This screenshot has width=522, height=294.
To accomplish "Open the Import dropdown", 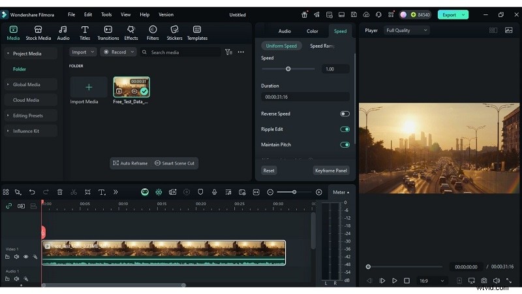I will click(x=83, y=52).
